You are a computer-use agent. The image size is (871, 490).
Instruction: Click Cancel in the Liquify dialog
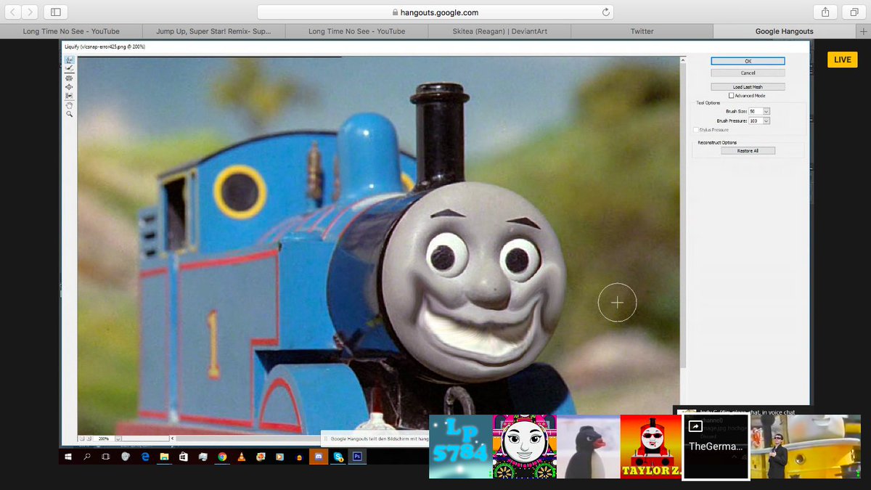(748, 73)
